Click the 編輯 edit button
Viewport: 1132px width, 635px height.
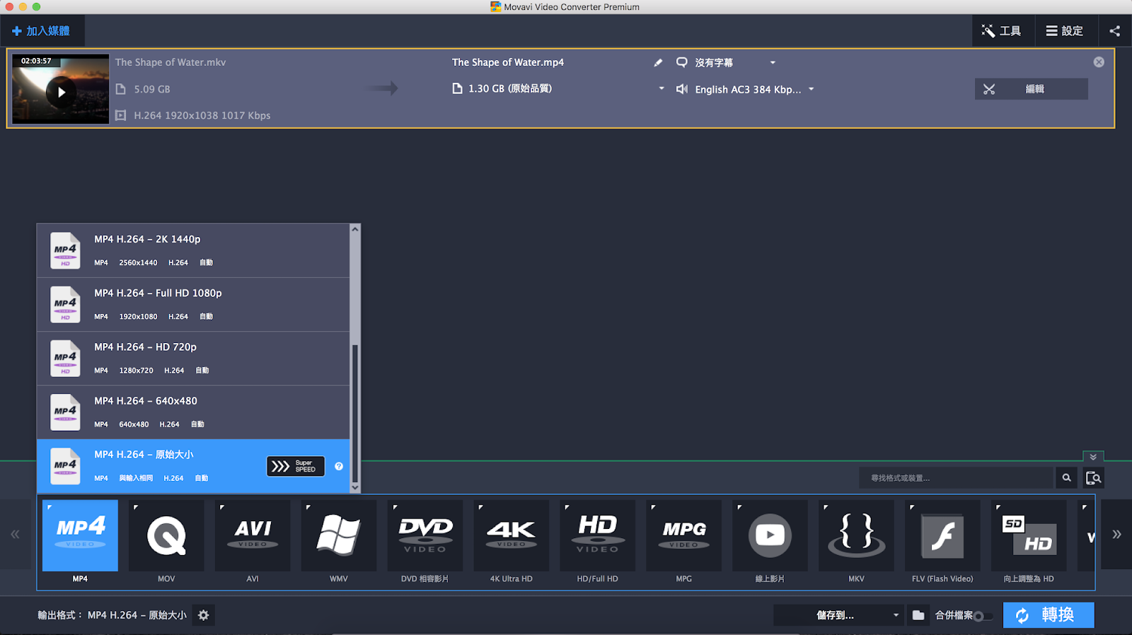click(1032, 89)
